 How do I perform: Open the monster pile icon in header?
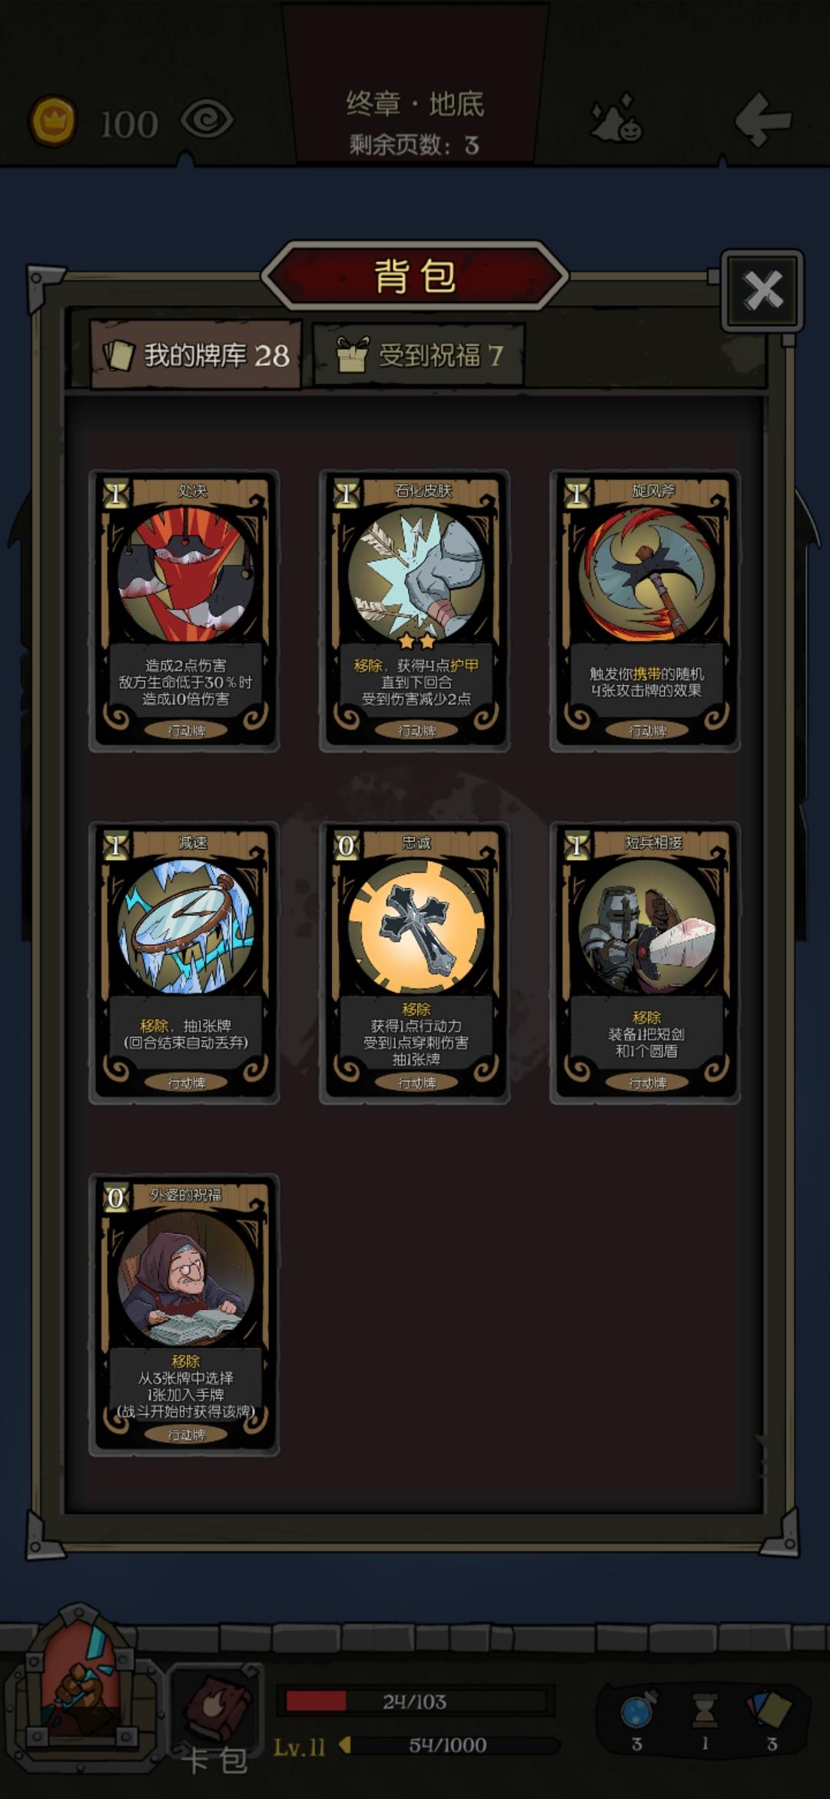pyautogui.click(x=616, y=118)
